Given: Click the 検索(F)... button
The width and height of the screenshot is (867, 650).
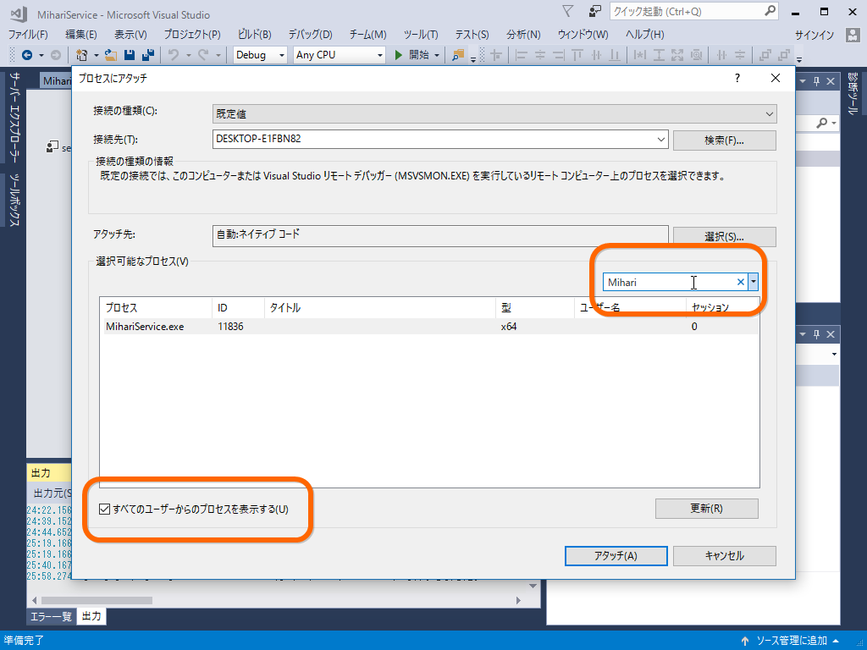Looking at the screenshot, I should tap(725, 140).
